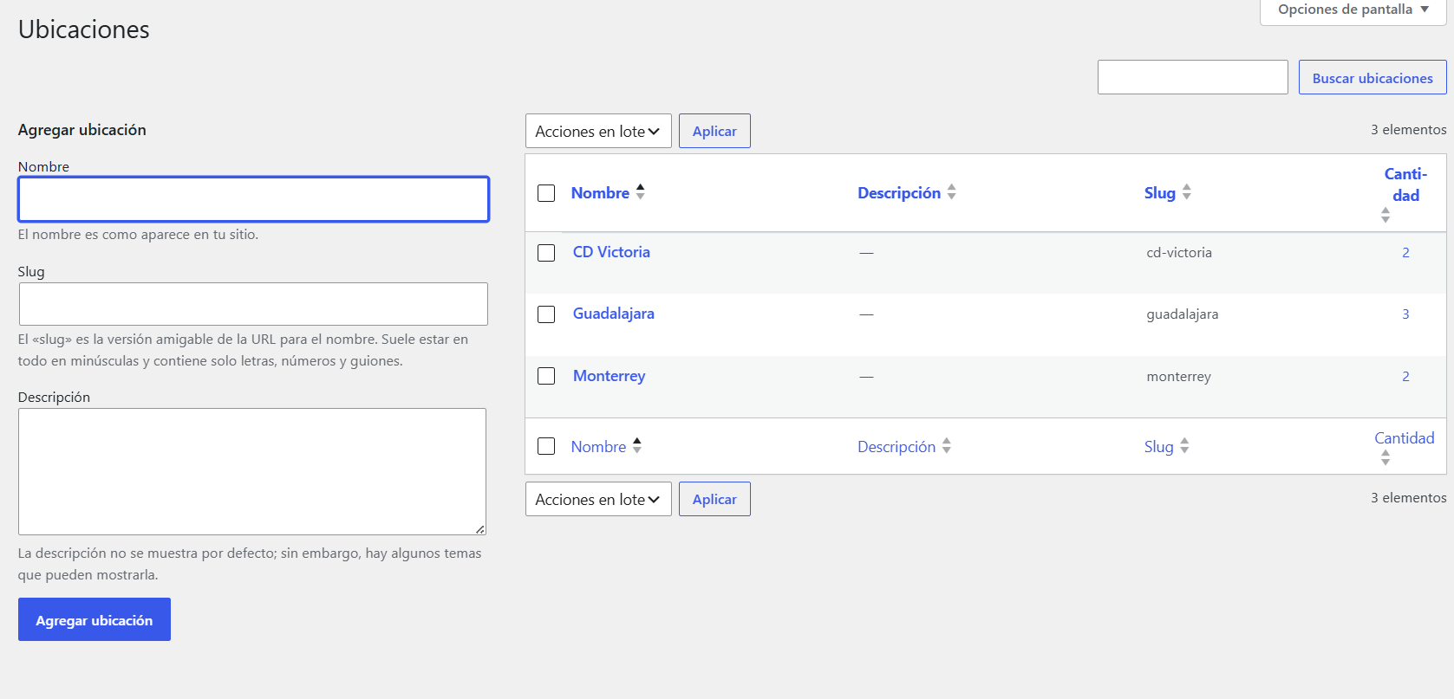Click sort arrows beside header Descripción

(951, 192)
